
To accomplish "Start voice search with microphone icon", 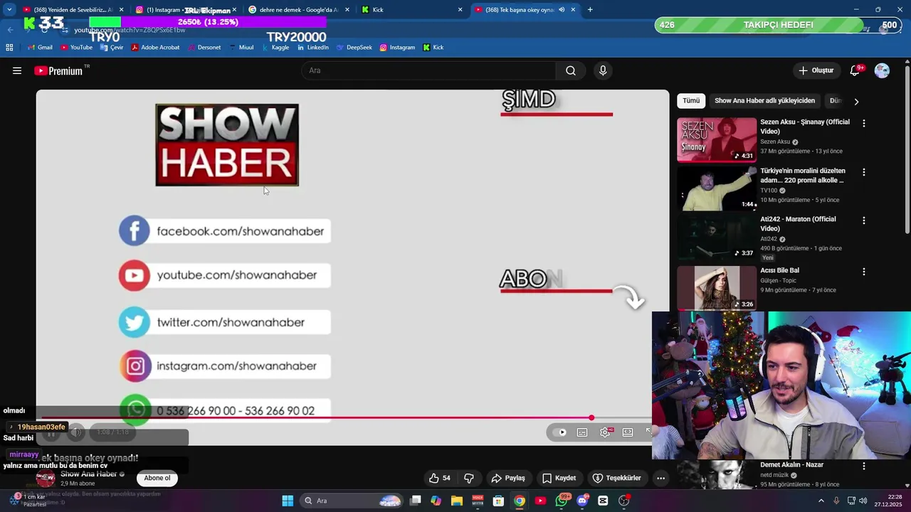I will click(x=603, y=70).
